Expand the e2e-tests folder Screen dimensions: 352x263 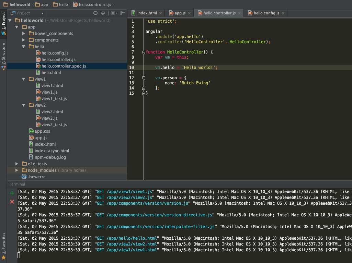(17, 164)
